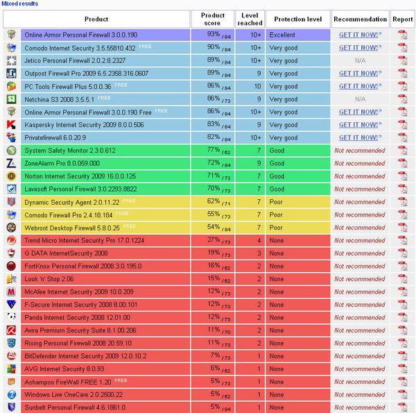The width and height of the screenshot is (416, 413).
Task: Click the Product score column header
Action: tap(213, 19)
